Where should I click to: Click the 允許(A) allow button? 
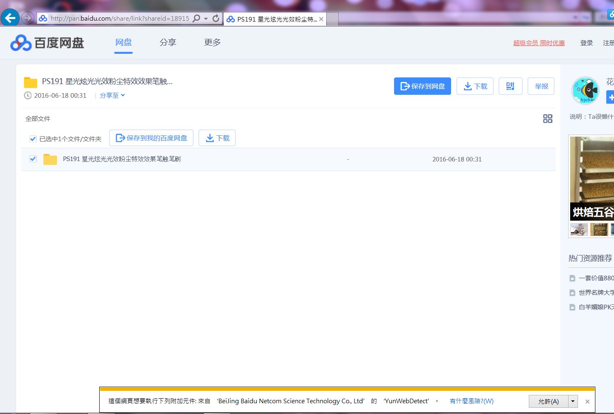[548, 402]
